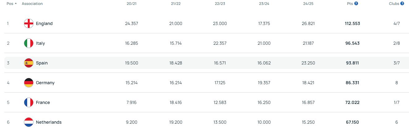The width and height of the screenshot is (409, 128).
Task: Select the 20/21 season column header
Action: (131, 4)
